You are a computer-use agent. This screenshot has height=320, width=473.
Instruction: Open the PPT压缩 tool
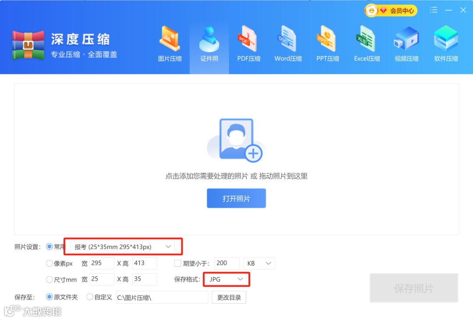click(328, 44)
